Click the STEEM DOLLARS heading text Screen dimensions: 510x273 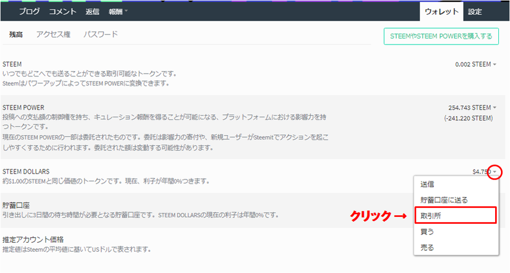[x=26, y=171]
